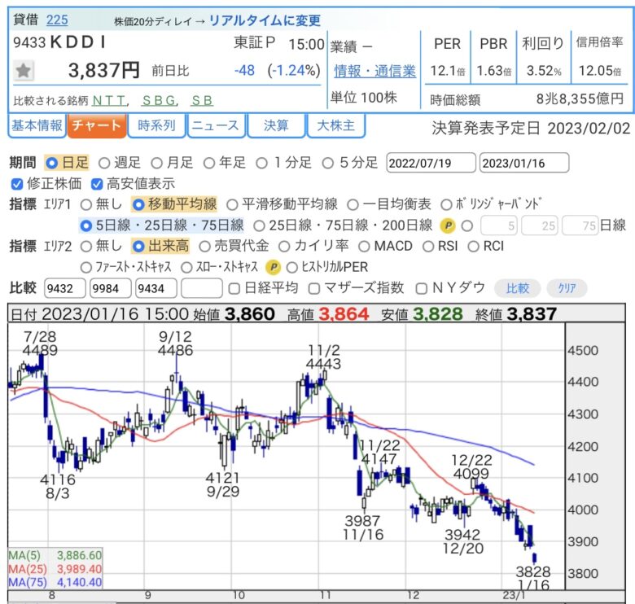Viewport: 635px width, 604px height.
Task: Toggle 修正株価 checkbox
Action: tap(16, 184)
